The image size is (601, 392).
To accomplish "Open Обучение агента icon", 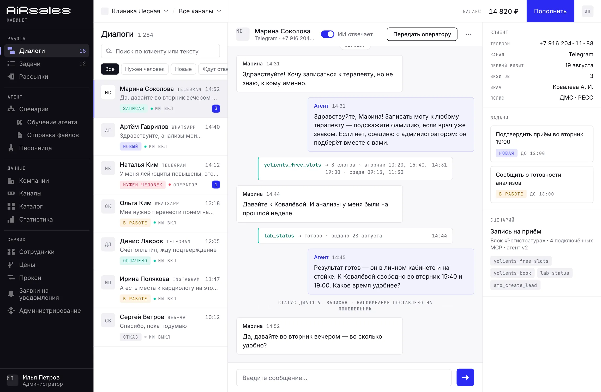I will pos(20,122).
